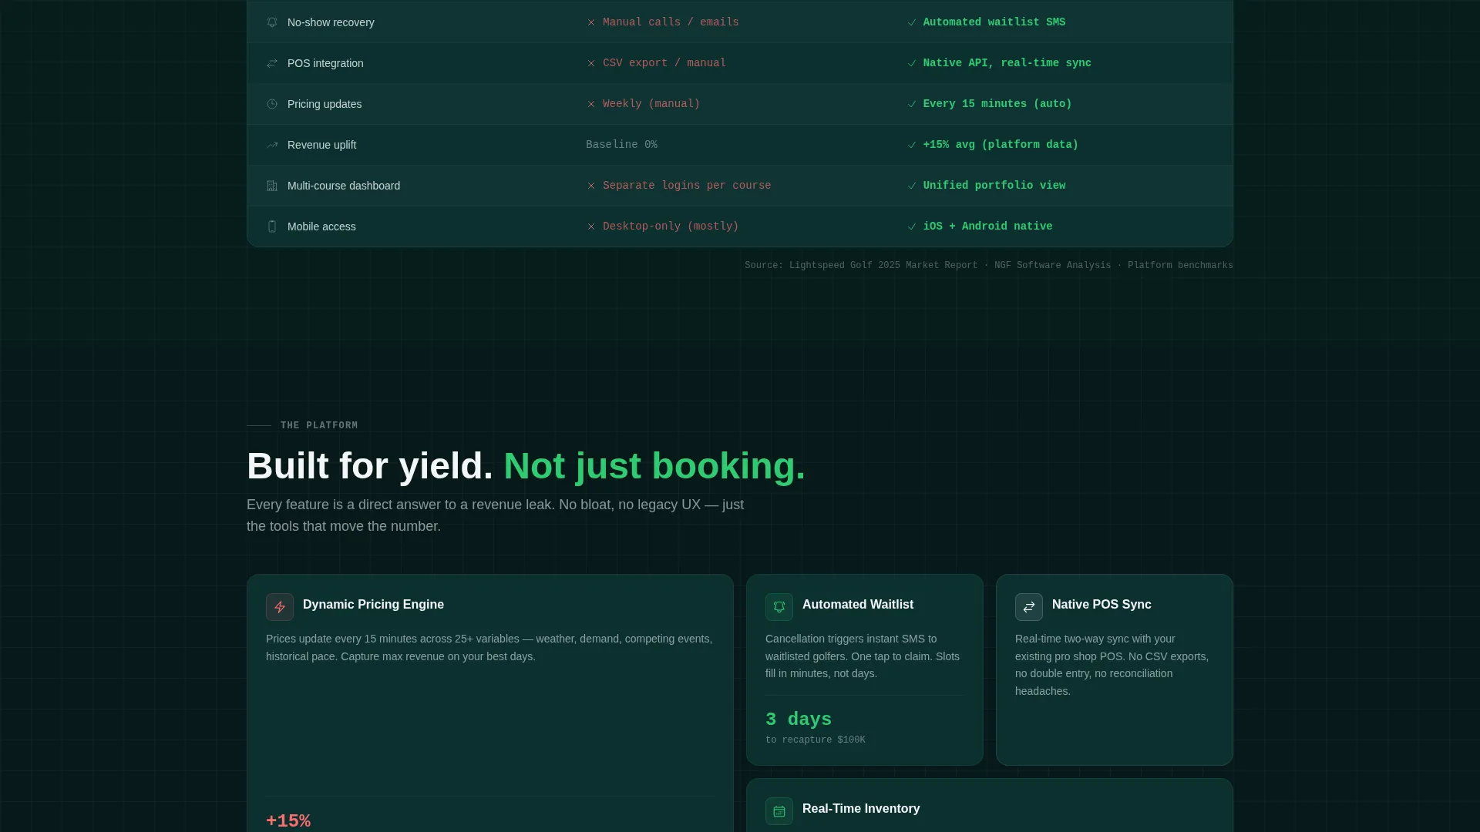Click the Automated waitlist SMS cell text
1480x832 pixels.
coord(994,22)
